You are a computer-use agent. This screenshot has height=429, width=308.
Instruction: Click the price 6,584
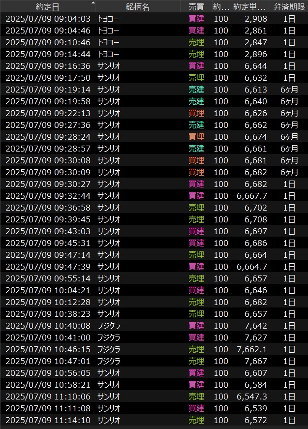[x=256, y=385]
